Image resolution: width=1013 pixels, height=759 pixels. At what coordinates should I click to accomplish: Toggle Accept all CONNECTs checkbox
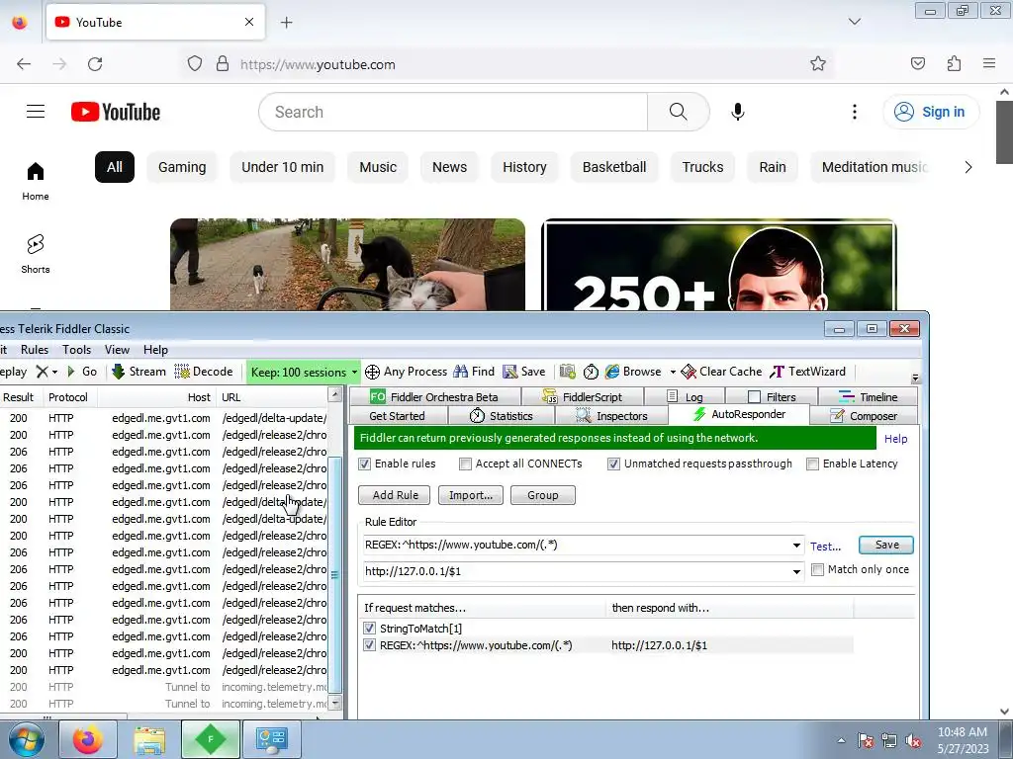[465, 464]
